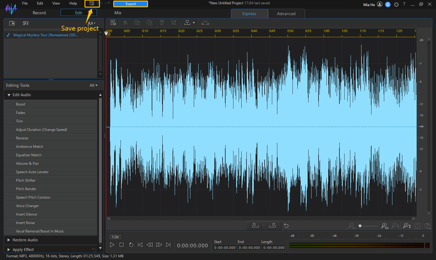Click the Length time input field
Viewport: 436px width, 260px height.
274,248
